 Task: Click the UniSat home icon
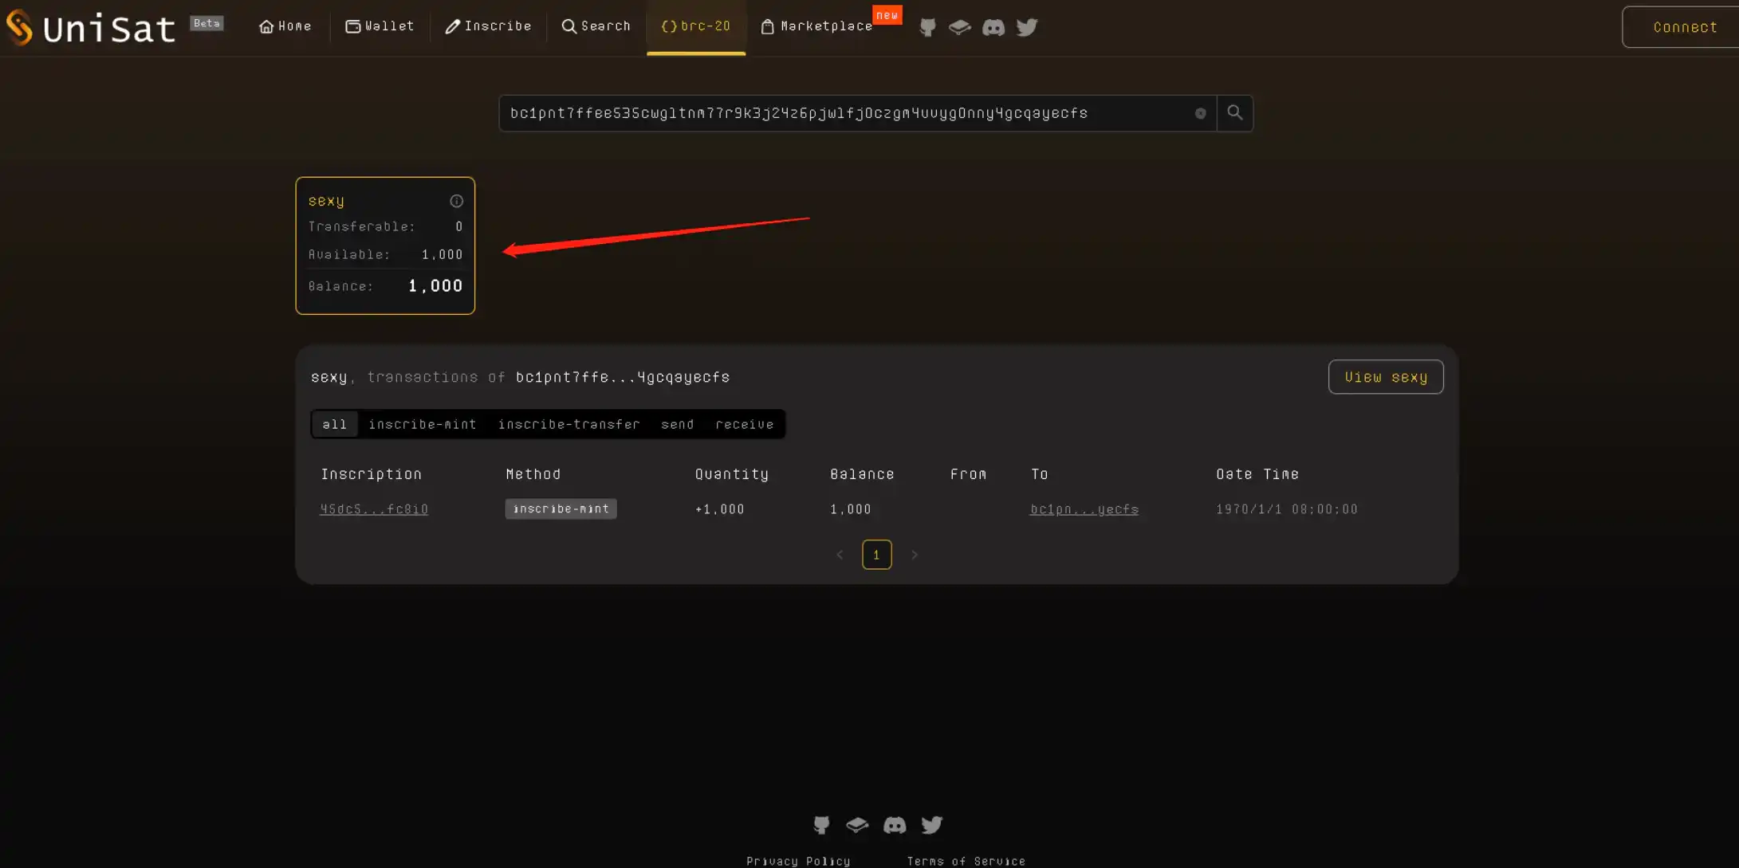tap(263, 26)
